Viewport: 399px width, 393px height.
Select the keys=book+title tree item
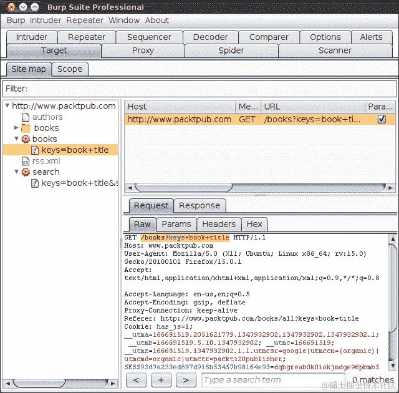click(75, 150)
